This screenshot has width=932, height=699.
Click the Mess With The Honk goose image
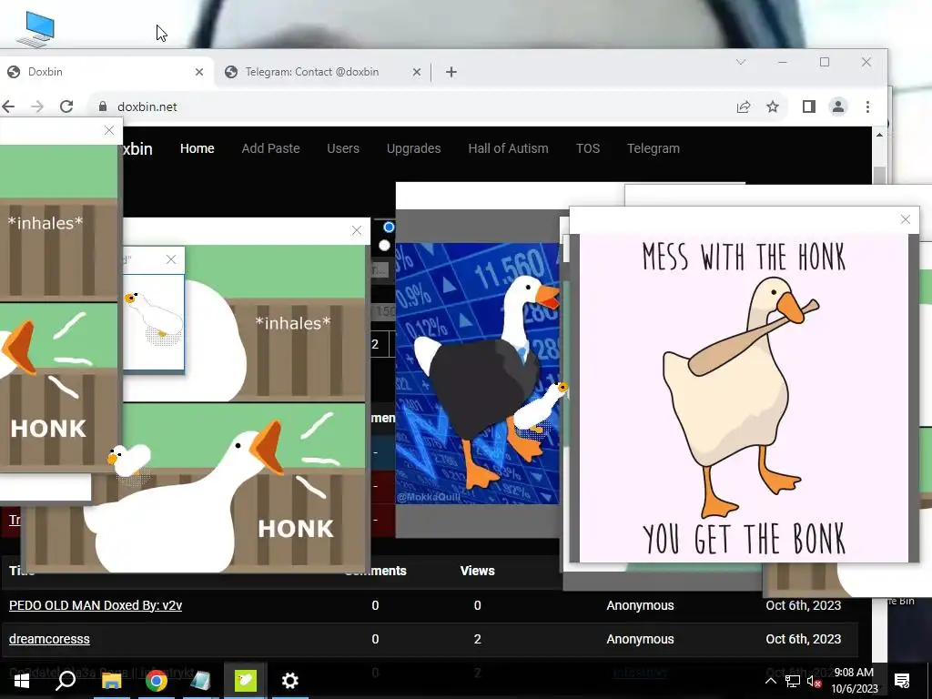(x=745, y=398)
